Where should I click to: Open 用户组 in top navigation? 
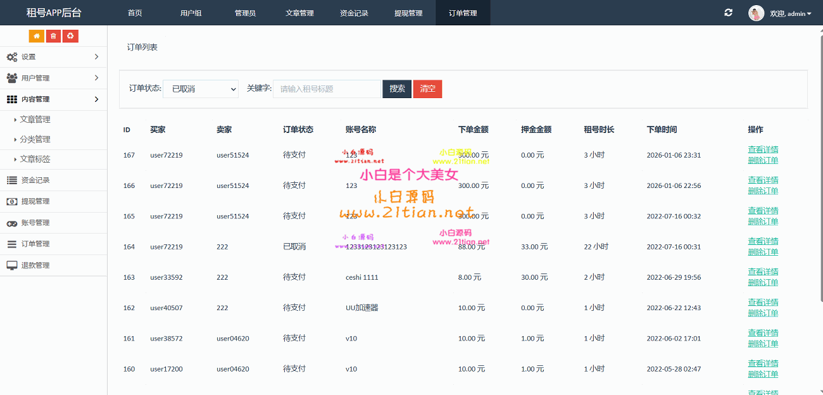[x=191, y=13]
